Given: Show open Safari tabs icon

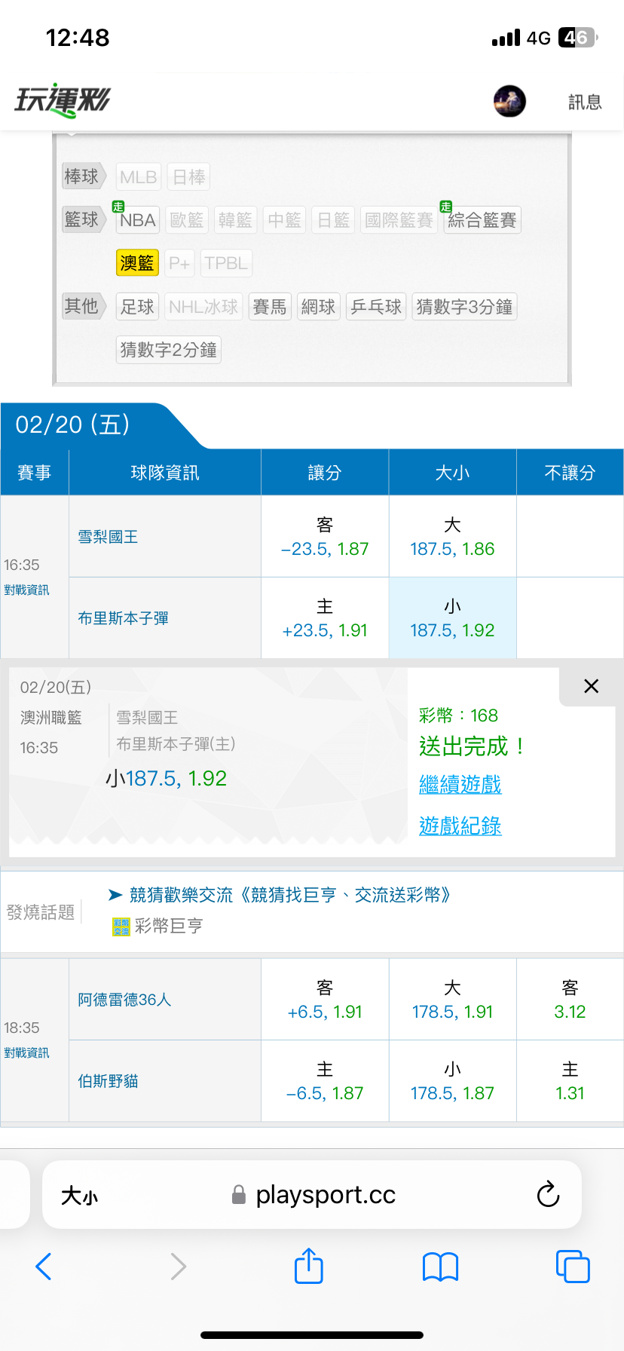Looking at the screenshot, I should pyautogui.click(x=573, y=1267).
